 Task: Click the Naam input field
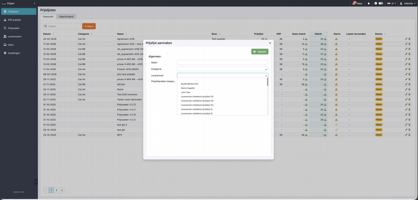coord(222,62)
